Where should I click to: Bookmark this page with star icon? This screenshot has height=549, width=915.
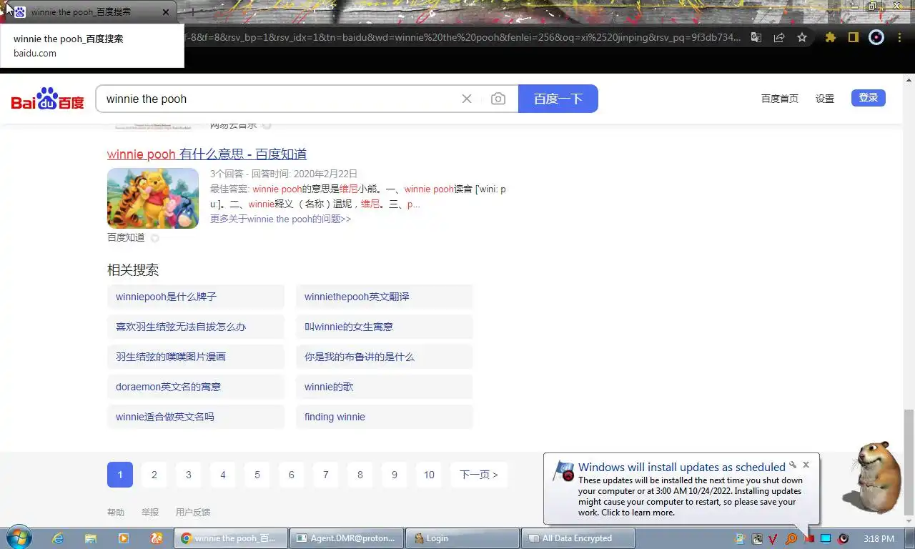pos(802,37)
